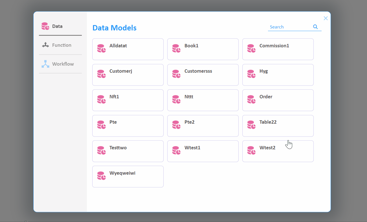The height and width of the screenshot is (222, 367).
Task: Click the database icon on Wyeqweiwi card
Action: click(102, 176)
